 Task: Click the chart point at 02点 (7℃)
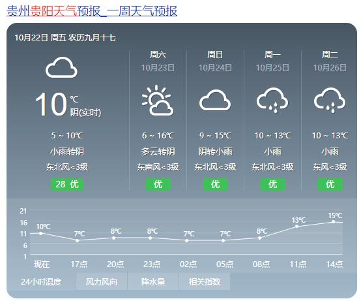coord(187,240)
